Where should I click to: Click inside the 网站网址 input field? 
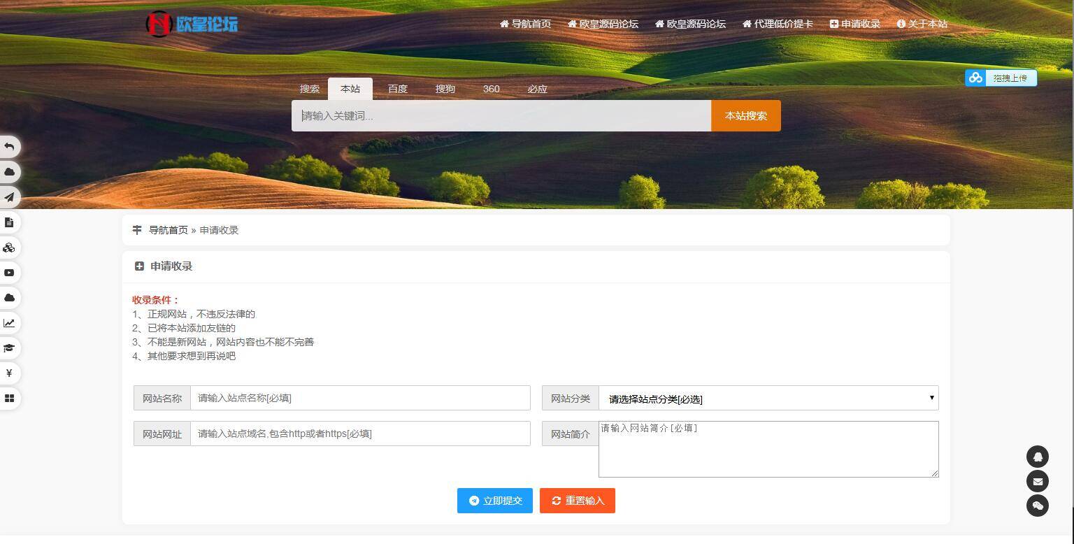tap(359, 434)
